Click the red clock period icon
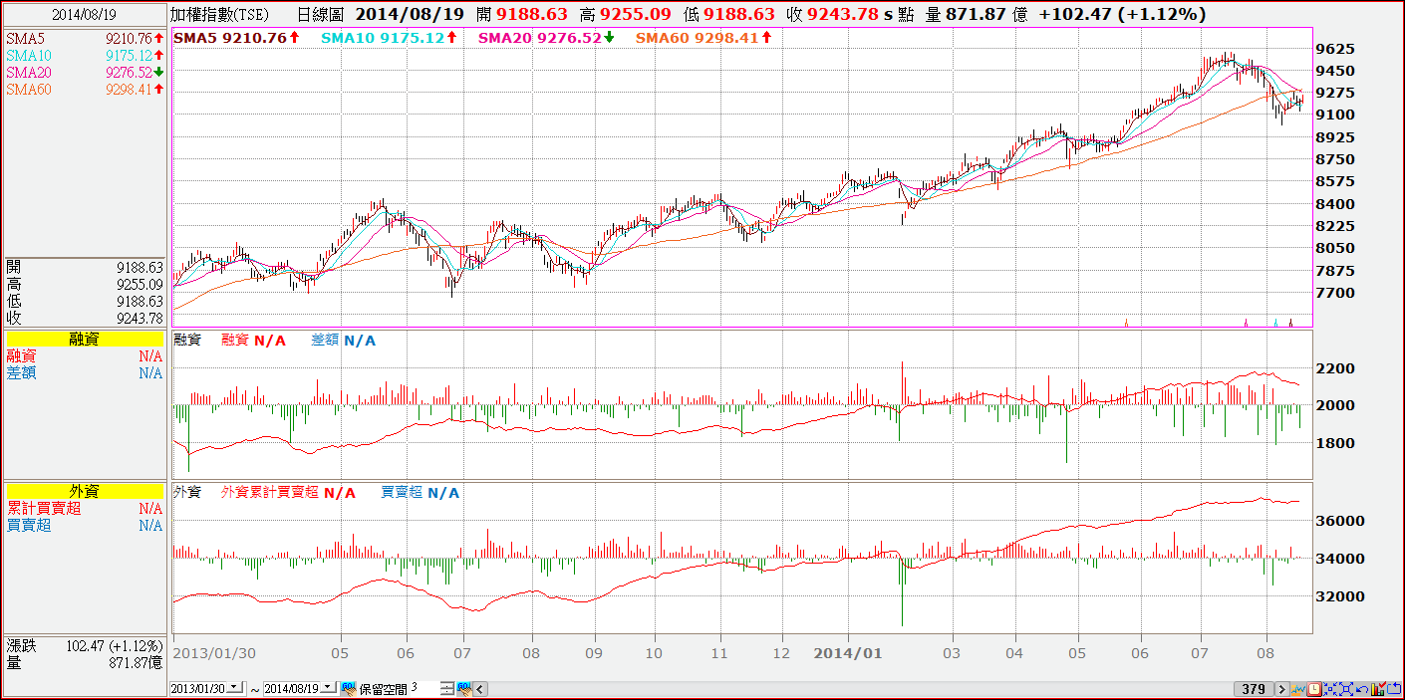1405x700 pixels. coord(1314,689)
